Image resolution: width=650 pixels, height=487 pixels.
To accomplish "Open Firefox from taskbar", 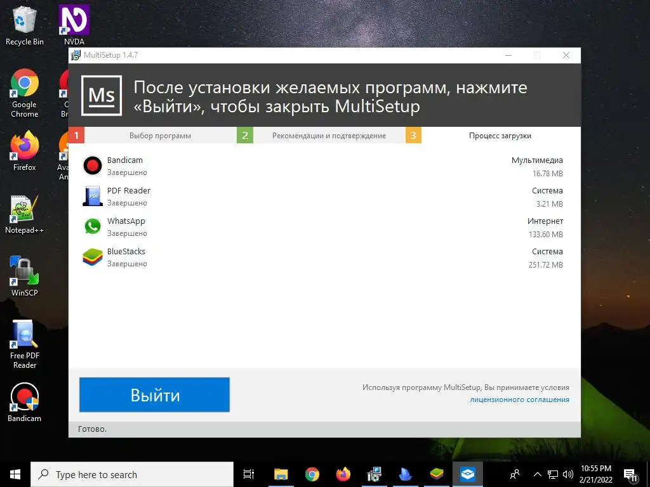I will point(343,474).
